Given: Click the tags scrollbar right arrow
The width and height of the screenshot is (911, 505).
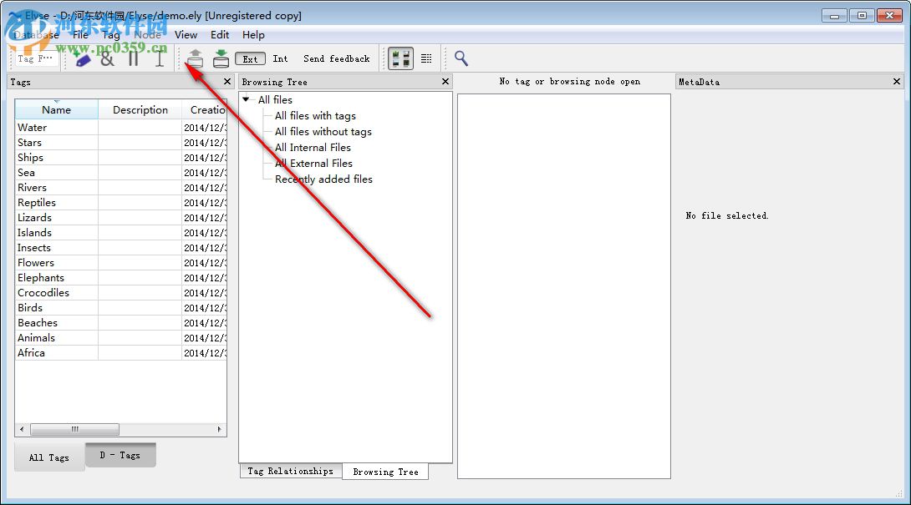Looking at the screenshot, I should pyautogui.click(x=220, y=430).
